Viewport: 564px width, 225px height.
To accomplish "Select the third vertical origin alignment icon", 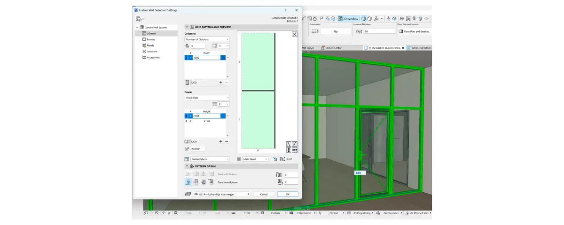I will 203,182.
